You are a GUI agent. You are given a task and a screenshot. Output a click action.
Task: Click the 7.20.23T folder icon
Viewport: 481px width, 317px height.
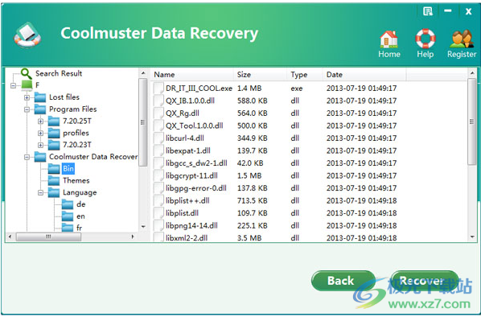tap(54, 145)
